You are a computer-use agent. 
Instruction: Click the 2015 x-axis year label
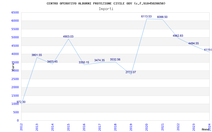[68, 127]
